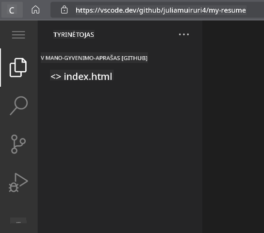
Task: Open the Explorer view in activity bar
Action: [18, 68]
